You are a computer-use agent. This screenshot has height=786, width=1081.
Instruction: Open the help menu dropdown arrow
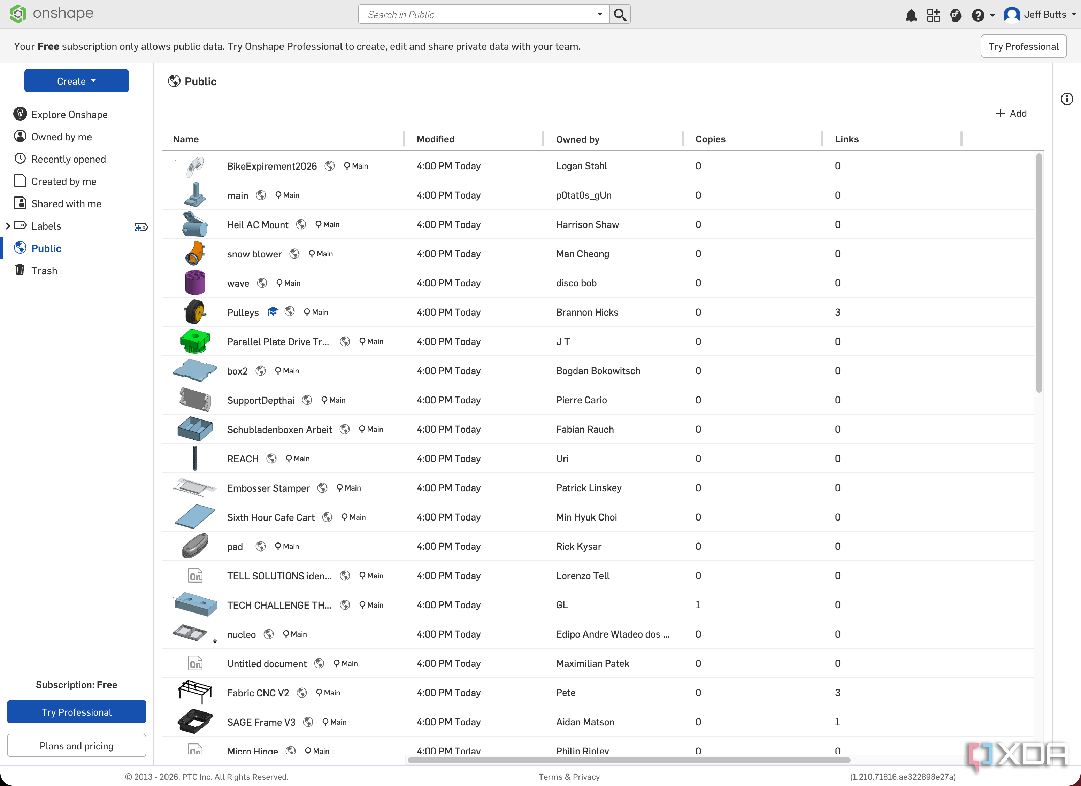(x=992, y=15)
